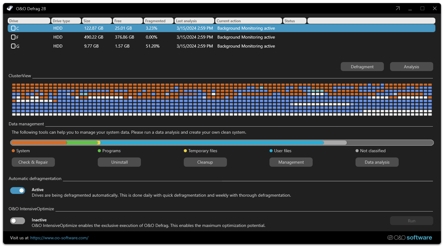Click the yellow Temporary files legend dot
Image resolution: width=444 pixels, height=247 pixels.
pyautogui.click(x=185, y=151)
